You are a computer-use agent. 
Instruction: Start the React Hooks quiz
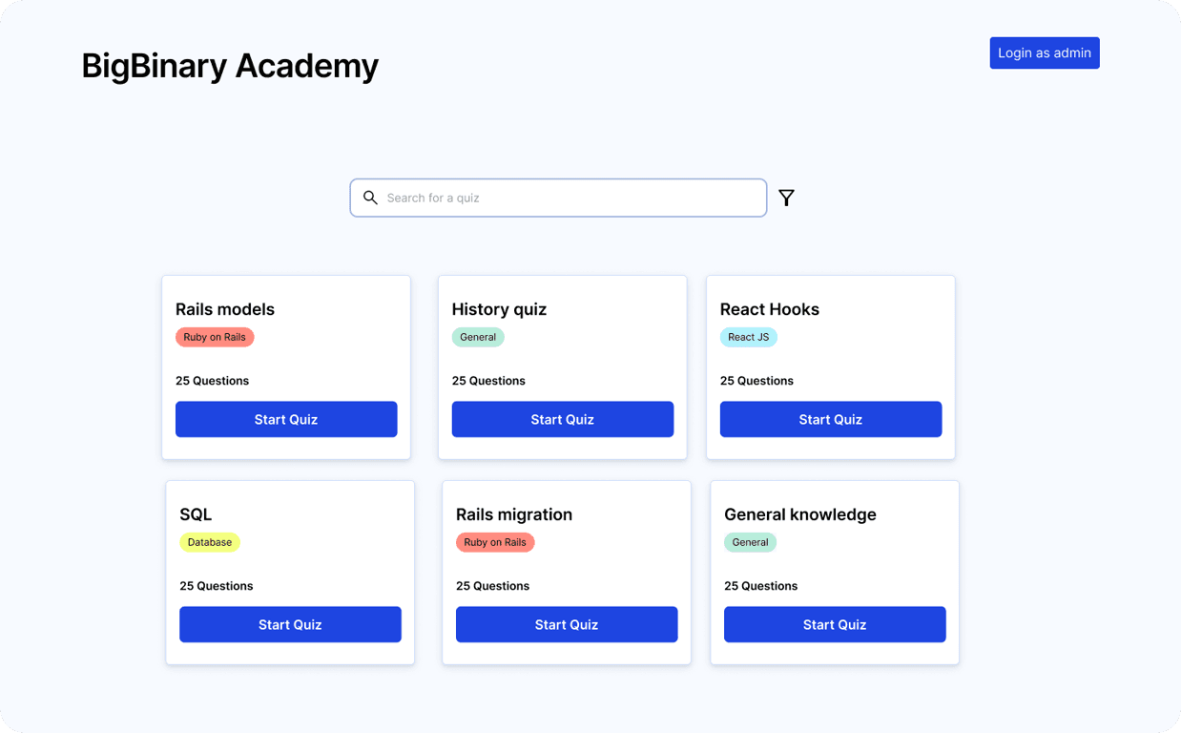tap(830, 419)
